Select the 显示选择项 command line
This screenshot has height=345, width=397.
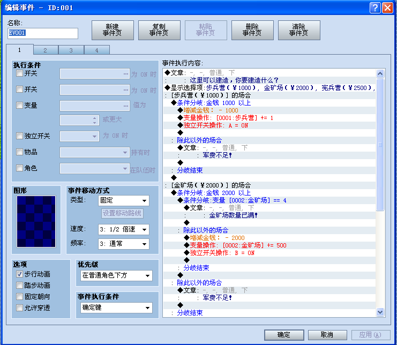[269, 88]
